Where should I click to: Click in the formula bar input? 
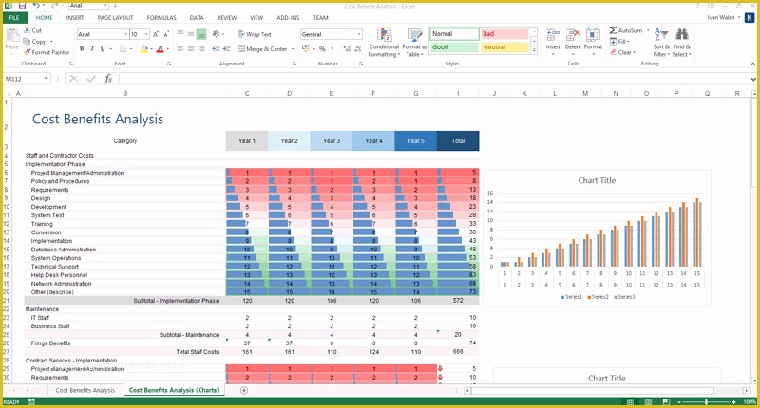coord(434,79)
